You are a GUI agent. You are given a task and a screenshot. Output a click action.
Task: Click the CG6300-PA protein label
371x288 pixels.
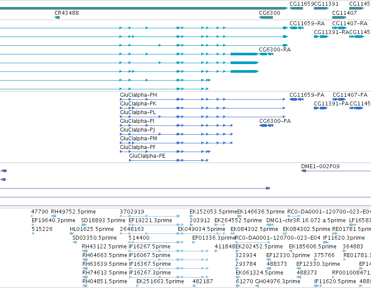click(x=275, y=121)
